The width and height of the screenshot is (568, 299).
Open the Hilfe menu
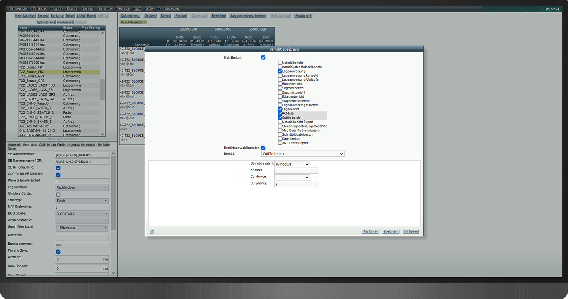click(149, 9)
